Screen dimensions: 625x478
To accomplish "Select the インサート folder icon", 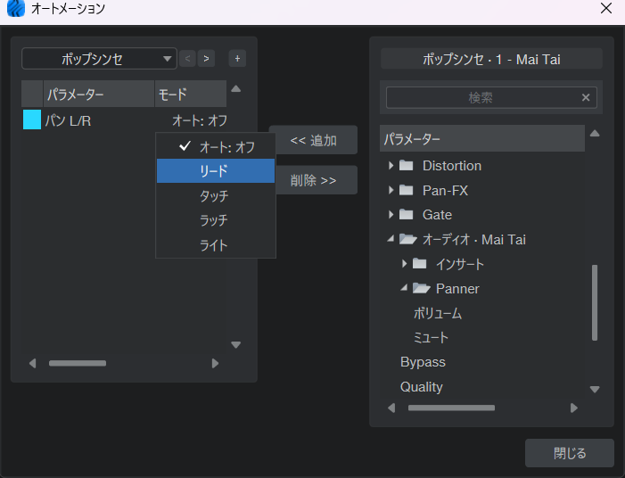I will pyautogui.click(x=419, y=263).
